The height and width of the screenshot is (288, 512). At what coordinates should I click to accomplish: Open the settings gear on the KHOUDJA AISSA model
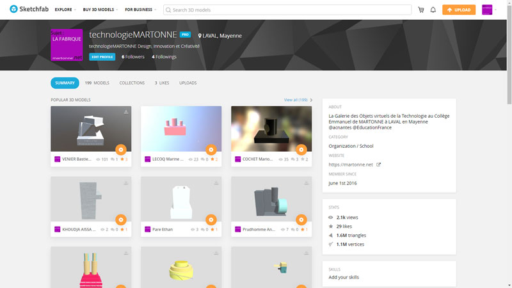pyautogui.click(x=121, y=220)
